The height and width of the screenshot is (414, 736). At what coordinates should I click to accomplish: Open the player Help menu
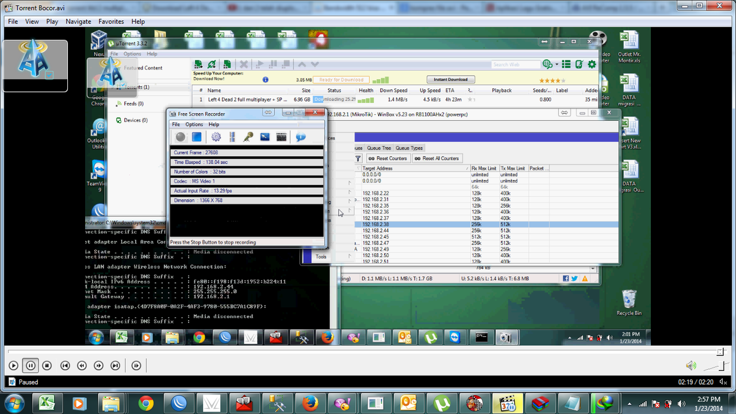click(x=138, y=21)
